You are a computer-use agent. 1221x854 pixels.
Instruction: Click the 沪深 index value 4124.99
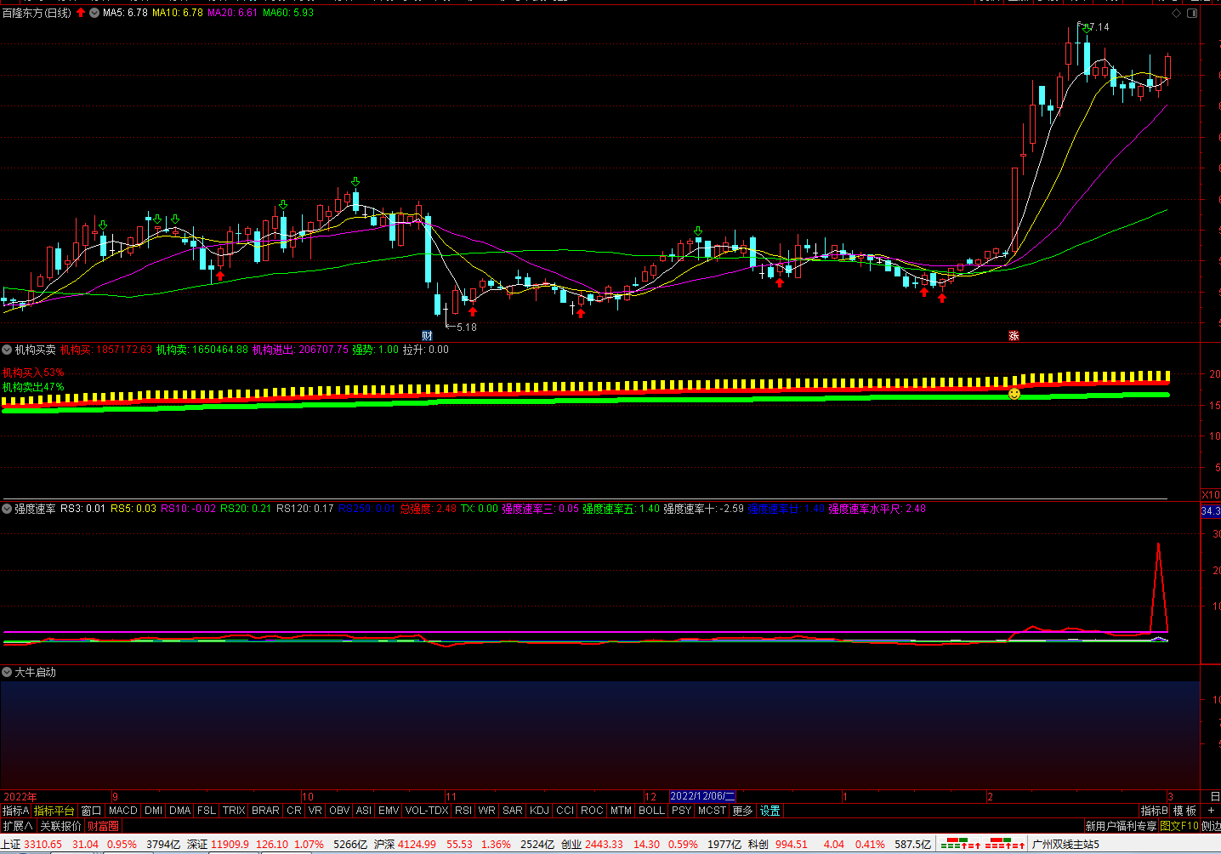pyautogui.click(x=417, y=845)
